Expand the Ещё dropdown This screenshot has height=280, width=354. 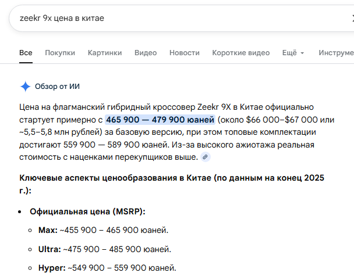(293, 53)
